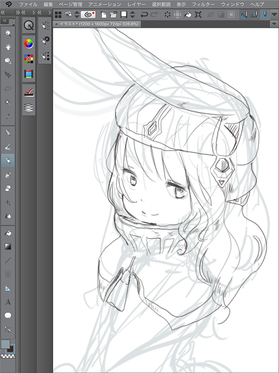Open the Layer stack palette
The image size is (279, 373).
point(29,107)
